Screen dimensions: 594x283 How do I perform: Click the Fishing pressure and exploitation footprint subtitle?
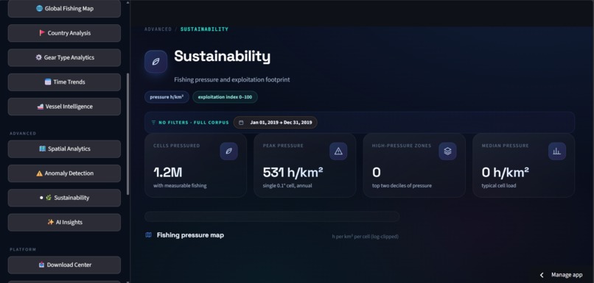click(232, 79)
